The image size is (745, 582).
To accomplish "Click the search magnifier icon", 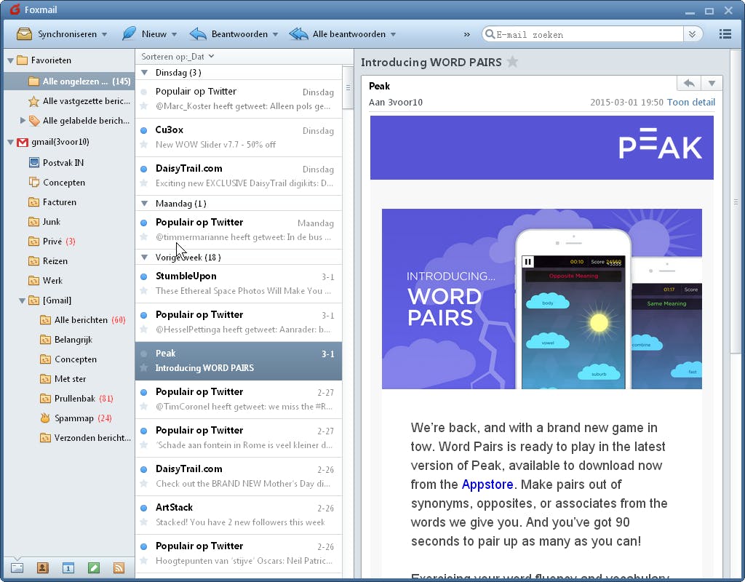I will (x=490, y=34).
